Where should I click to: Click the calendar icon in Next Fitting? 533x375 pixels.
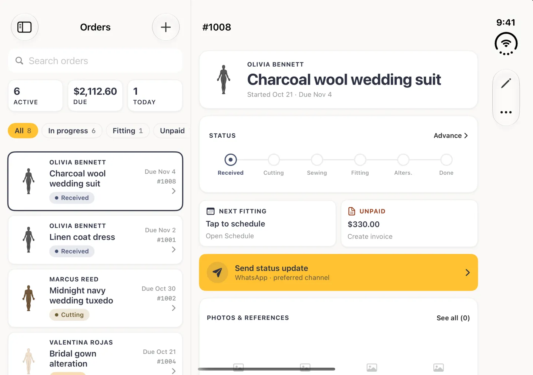[211, 211]
